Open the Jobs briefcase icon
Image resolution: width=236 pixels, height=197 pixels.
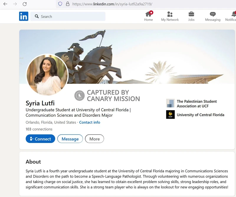(191, 14)
